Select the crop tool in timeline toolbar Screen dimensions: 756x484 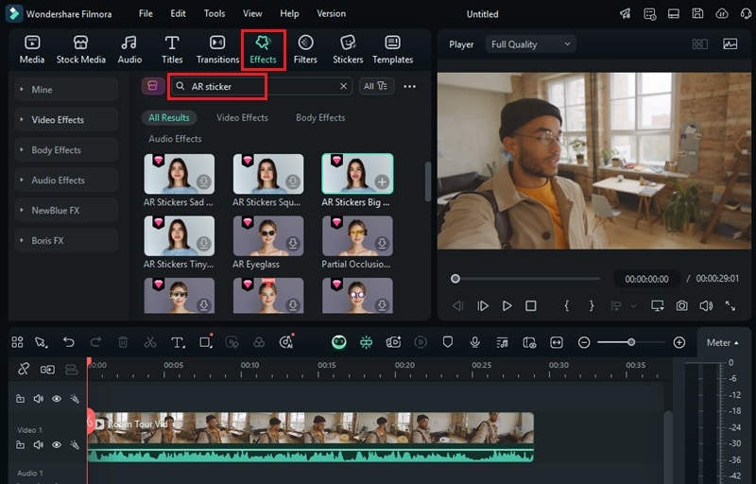205,342
